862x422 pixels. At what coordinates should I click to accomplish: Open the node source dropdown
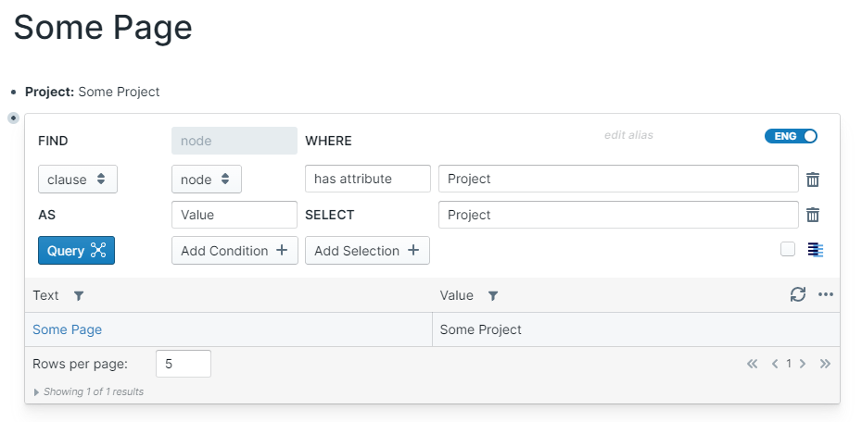[206, 179]
